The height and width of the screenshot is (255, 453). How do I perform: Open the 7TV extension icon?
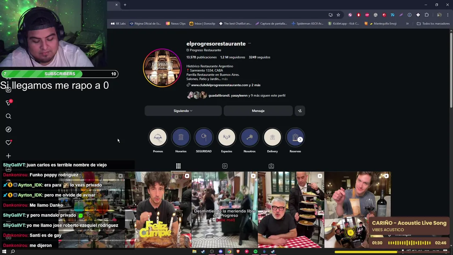click(x=392, y=15)
